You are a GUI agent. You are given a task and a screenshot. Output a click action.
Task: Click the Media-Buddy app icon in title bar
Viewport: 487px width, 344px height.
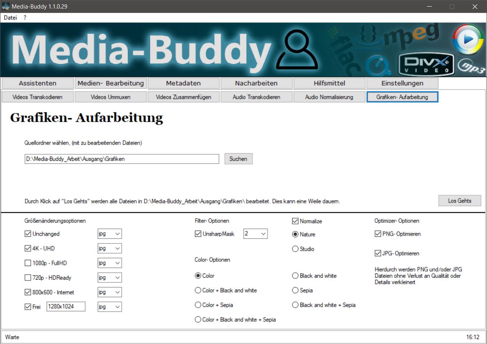click(6, 6)
